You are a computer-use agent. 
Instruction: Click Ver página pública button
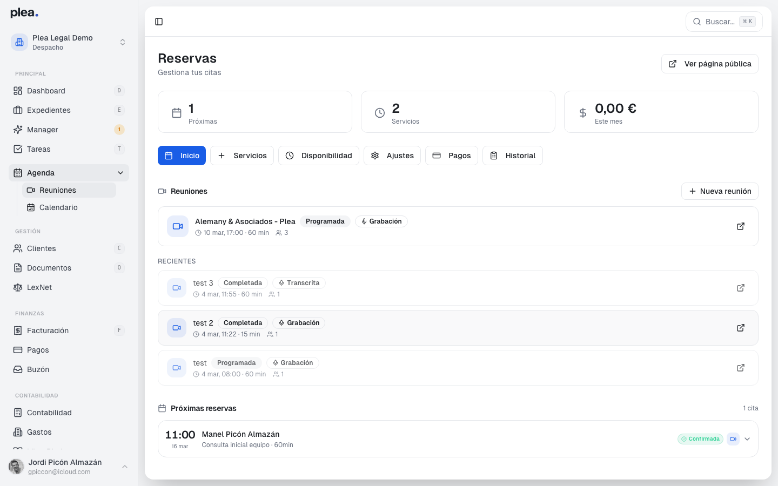[x=710, y=64]
